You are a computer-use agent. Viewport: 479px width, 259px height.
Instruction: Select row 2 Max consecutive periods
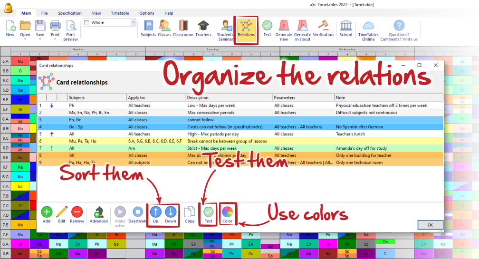[240, 113]
